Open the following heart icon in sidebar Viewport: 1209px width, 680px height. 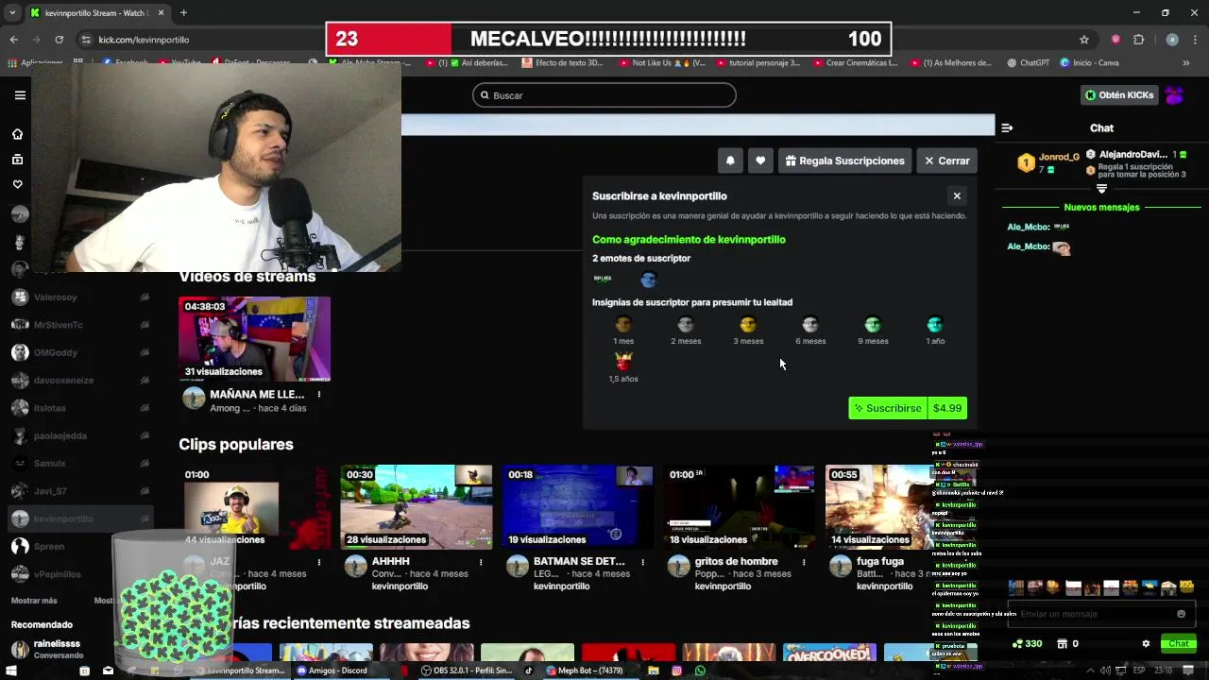point(17,184)
